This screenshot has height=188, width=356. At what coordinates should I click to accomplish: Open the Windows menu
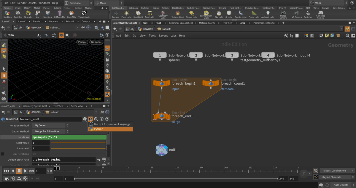44,3
